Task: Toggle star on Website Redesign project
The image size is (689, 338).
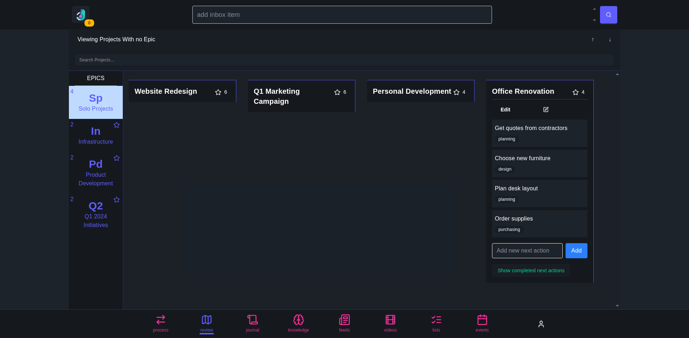Action: tap(218, 92)
